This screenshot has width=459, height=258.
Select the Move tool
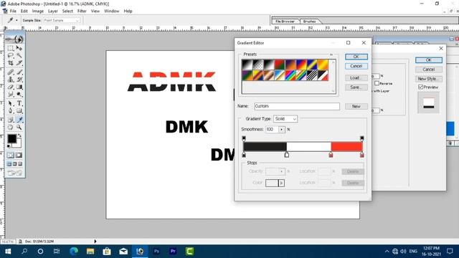click(x=19, y=48)
